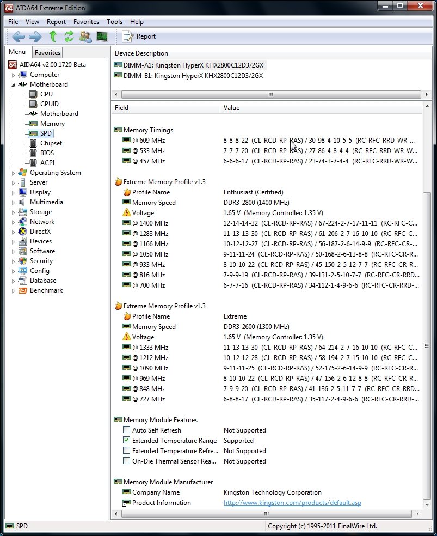The image size is (437, 536).
Task: Click the Field column header
Action: point(165,108)
